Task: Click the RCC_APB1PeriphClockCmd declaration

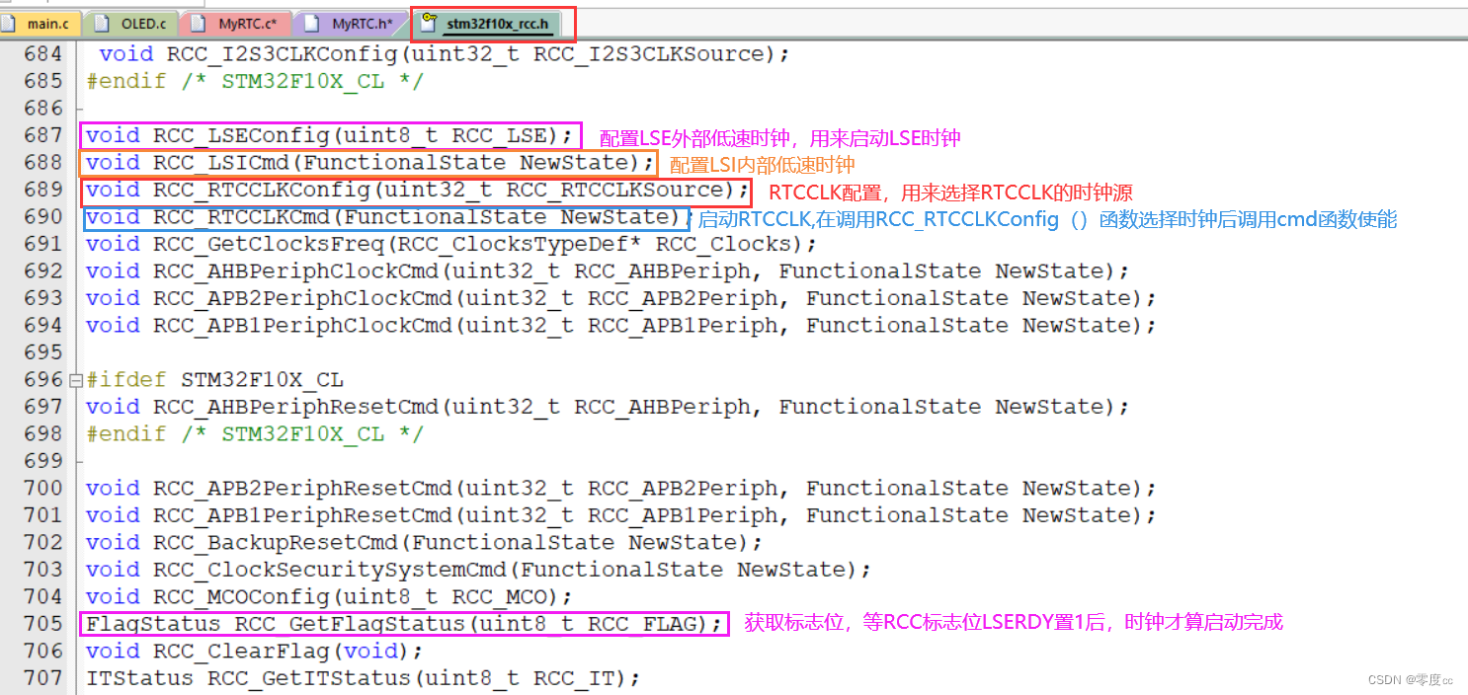Action: point(620,326)
